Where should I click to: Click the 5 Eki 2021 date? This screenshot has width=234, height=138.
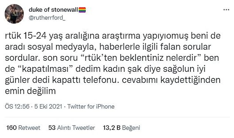pyautogui.click(x=48, y=106)
